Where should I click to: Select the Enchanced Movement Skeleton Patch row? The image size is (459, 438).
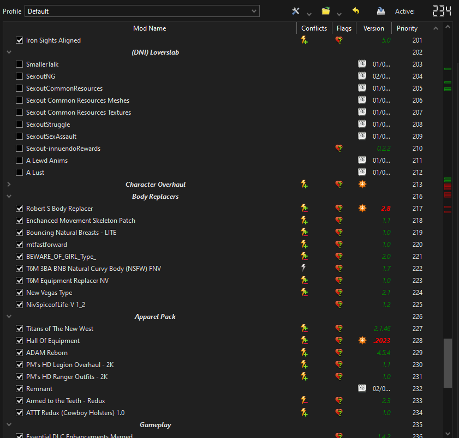click(x=223, y=220)
